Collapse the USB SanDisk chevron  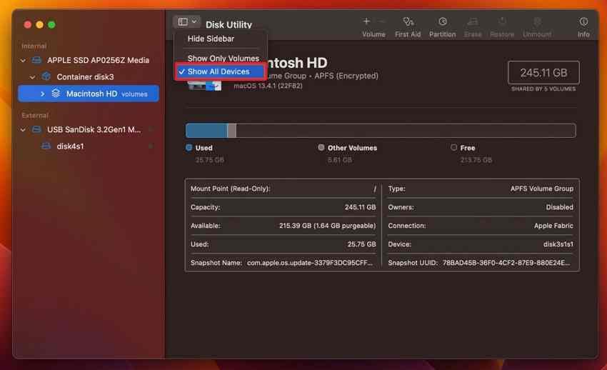23,130
